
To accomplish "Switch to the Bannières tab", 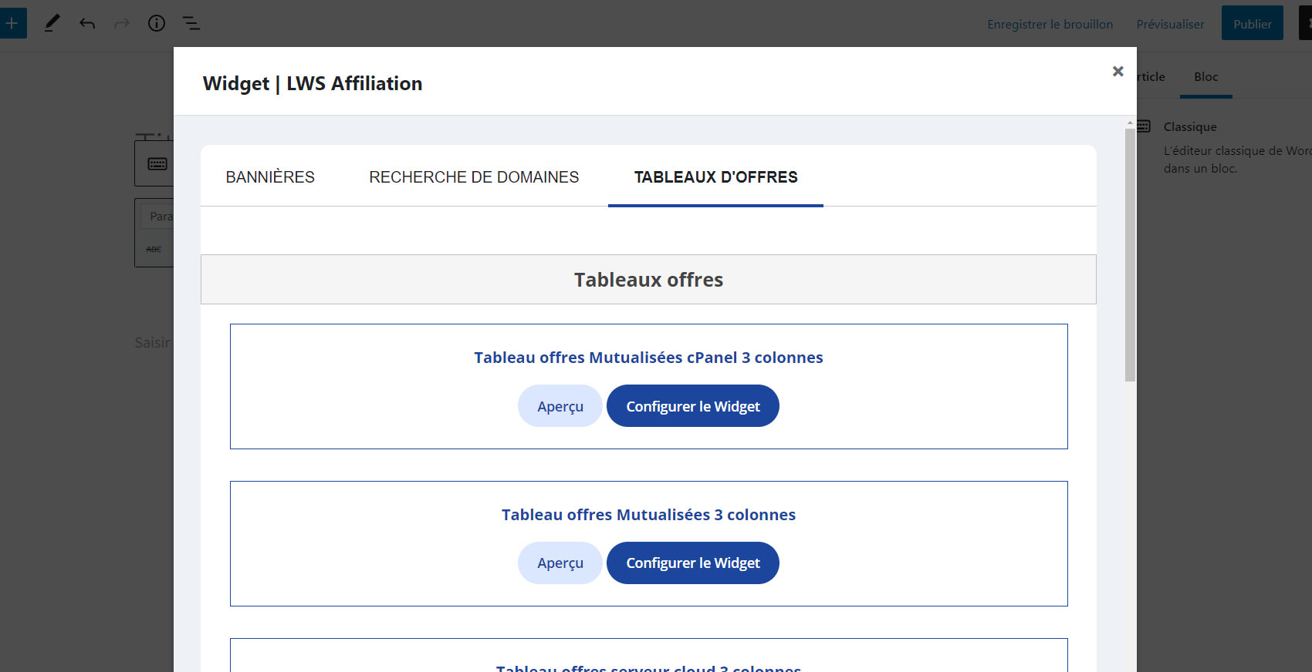I will (270, 177).
